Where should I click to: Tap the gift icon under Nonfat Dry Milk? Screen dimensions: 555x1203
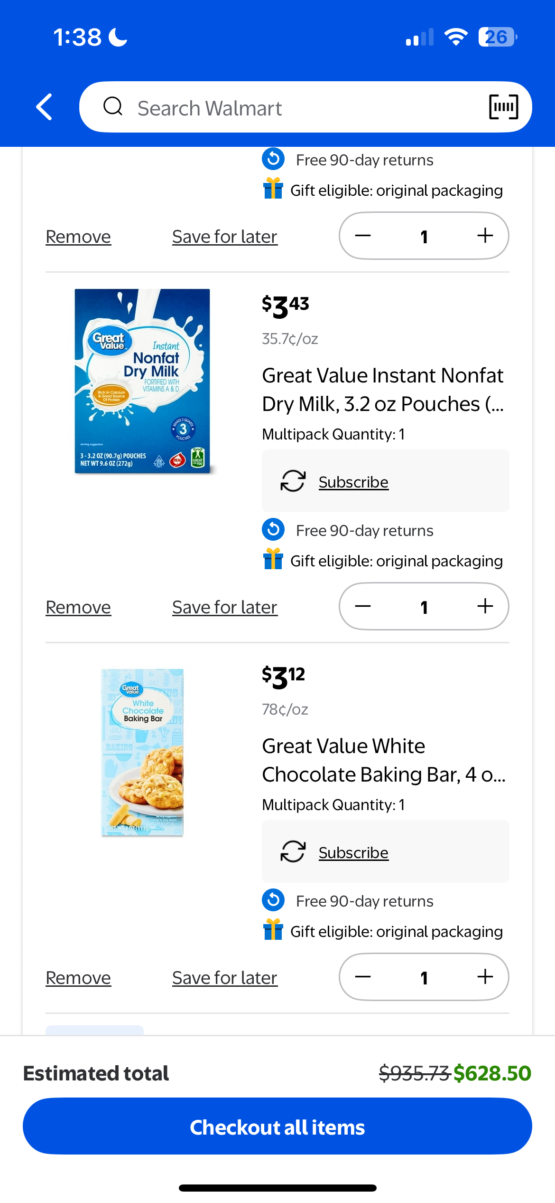273,559
